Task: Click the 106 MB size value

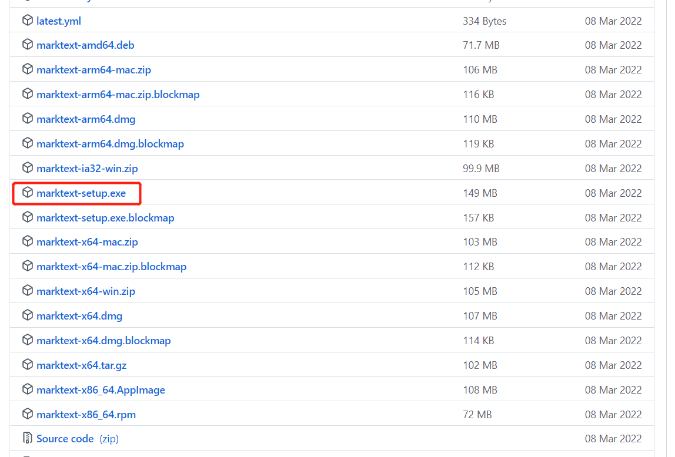Action: [480, 70]
